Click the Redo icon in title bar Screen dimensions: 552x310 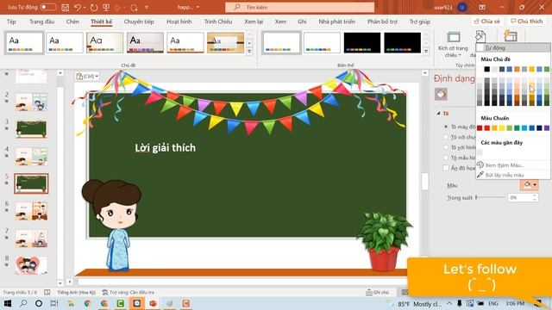coord(94,8)
